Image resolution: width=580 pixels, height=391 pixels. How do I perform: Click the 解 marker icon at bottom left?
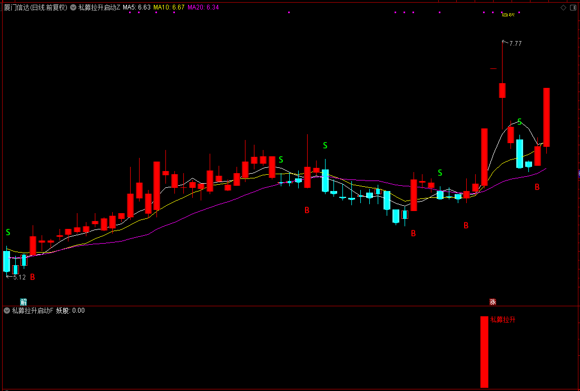[23, 302]
